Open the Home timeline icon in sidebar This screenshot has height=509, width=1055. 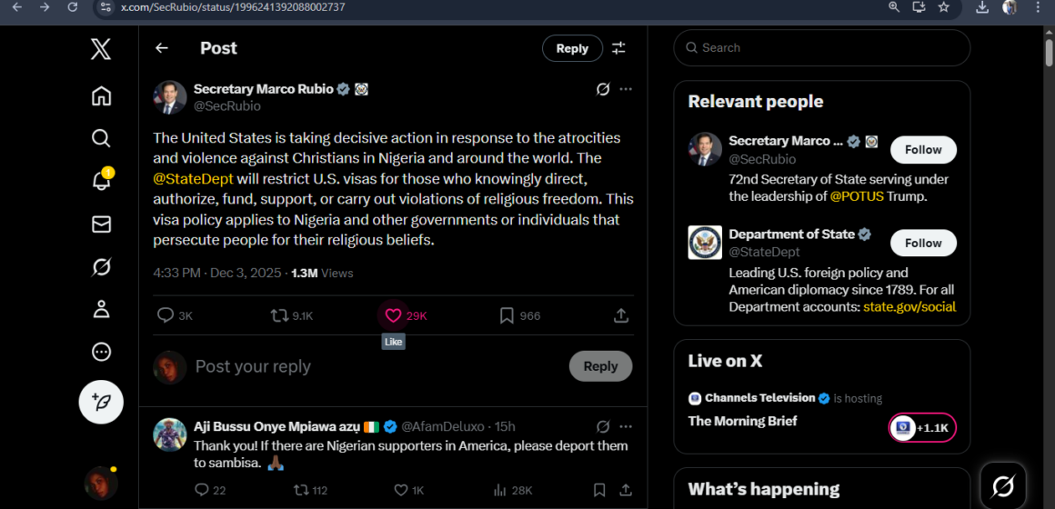click(101, 96)
